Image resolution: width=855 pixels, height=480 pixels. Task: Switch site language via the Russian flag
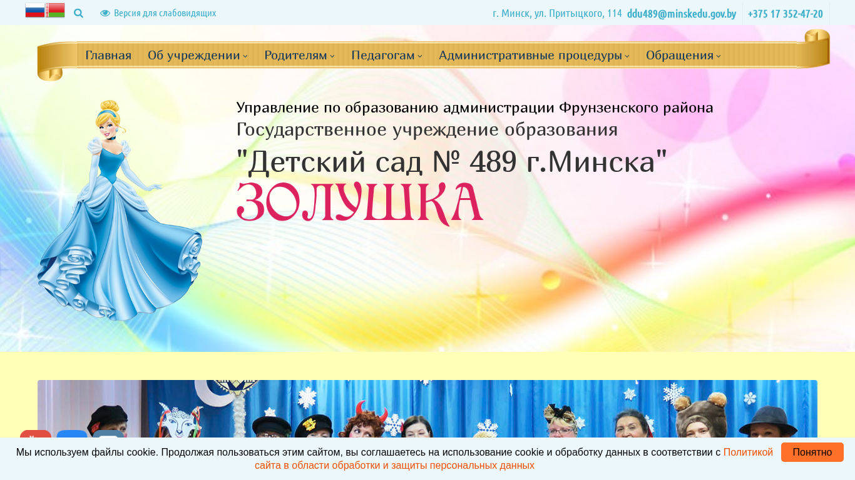tap(35, 10)
